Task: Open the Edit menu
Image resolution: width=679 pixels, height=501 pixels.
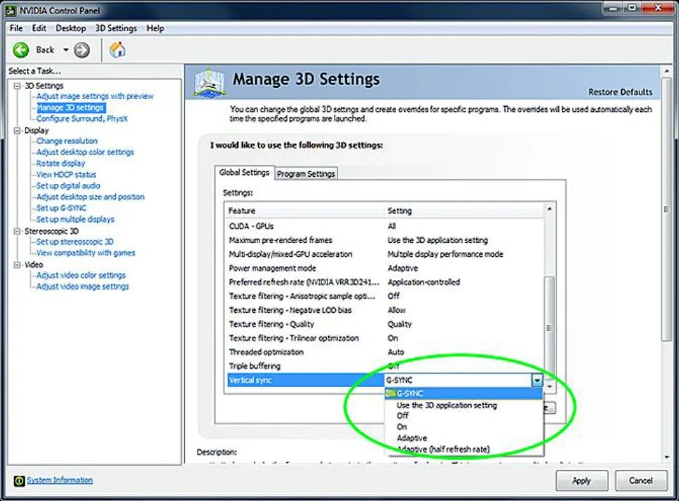Action: tap(39, 28)
